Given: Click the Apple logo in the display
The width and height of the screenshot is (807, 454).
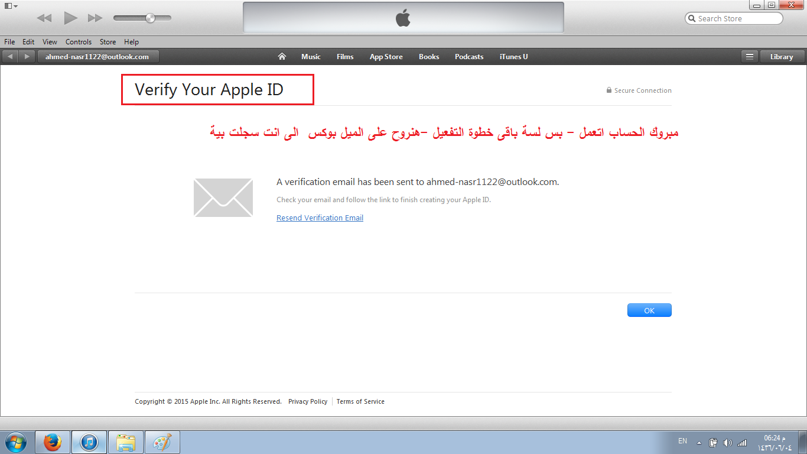Looking at the screenshot, I should coord(403,18).
